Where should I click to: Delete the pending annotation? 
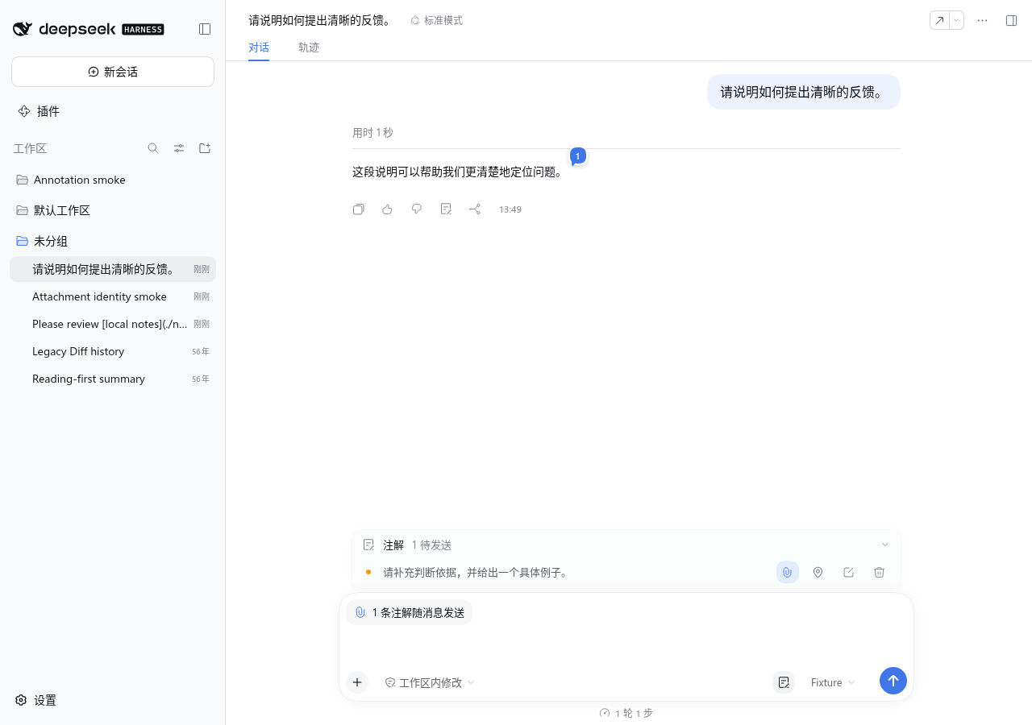879,572
